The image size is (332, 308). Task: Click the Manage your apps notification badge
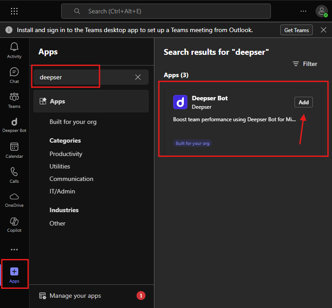[x=141, y=296]
